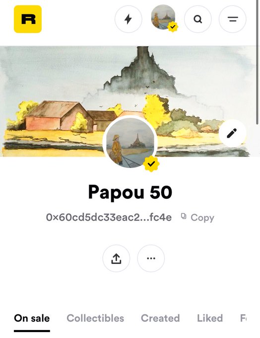260x338 pixels.
Task: Click the verified badge on profile picture
Action: click(151, 164)
